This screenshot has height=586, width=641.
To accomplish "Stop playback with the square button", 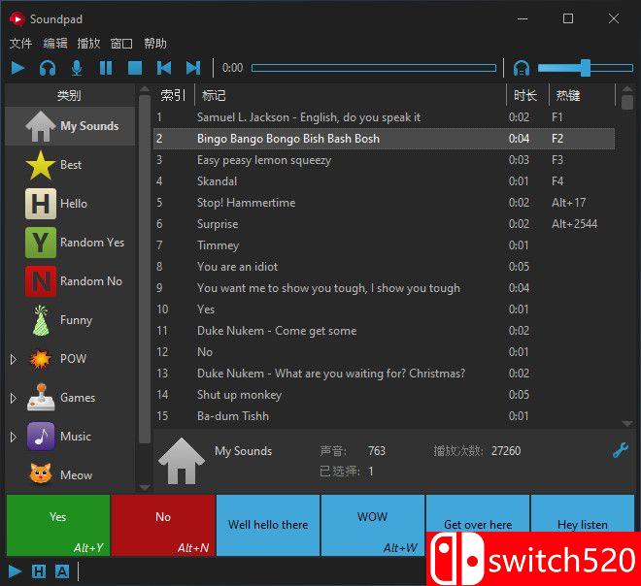I will pos(135,68).
